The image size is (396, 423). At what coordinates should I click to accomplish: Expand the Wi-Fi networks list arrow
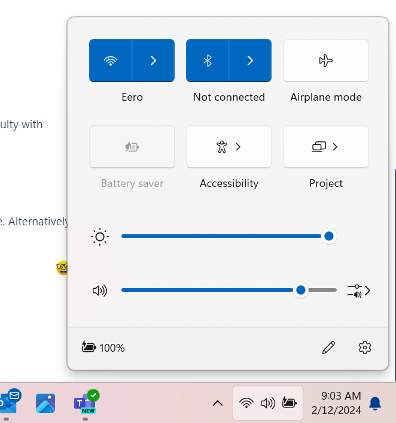pyautogui.click(x=153, y=61)
